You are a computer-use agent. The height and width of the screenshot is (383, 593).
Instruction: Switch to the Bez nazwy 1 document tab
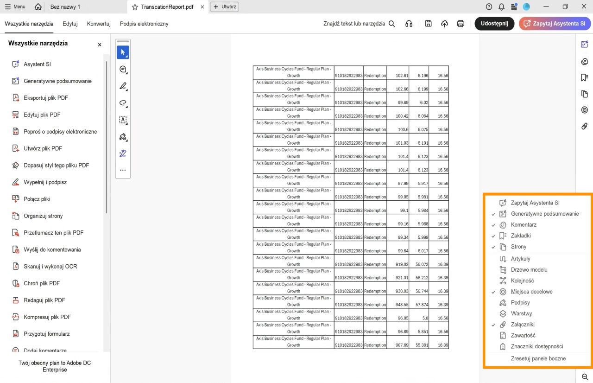65,7
